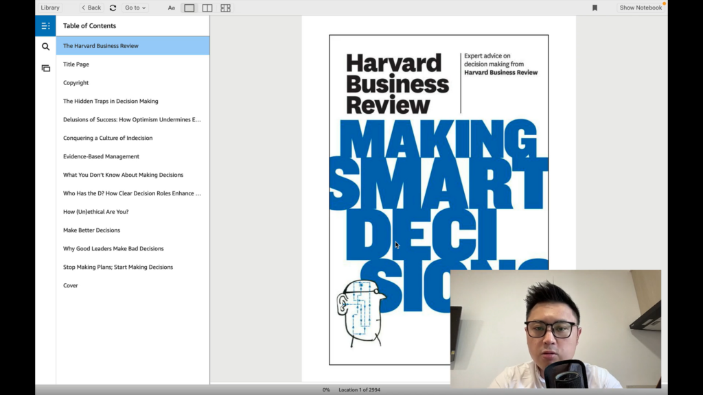Bookmark this page with the ribbon icon
This screenshot has height=395, width=703.
(595, 8)
